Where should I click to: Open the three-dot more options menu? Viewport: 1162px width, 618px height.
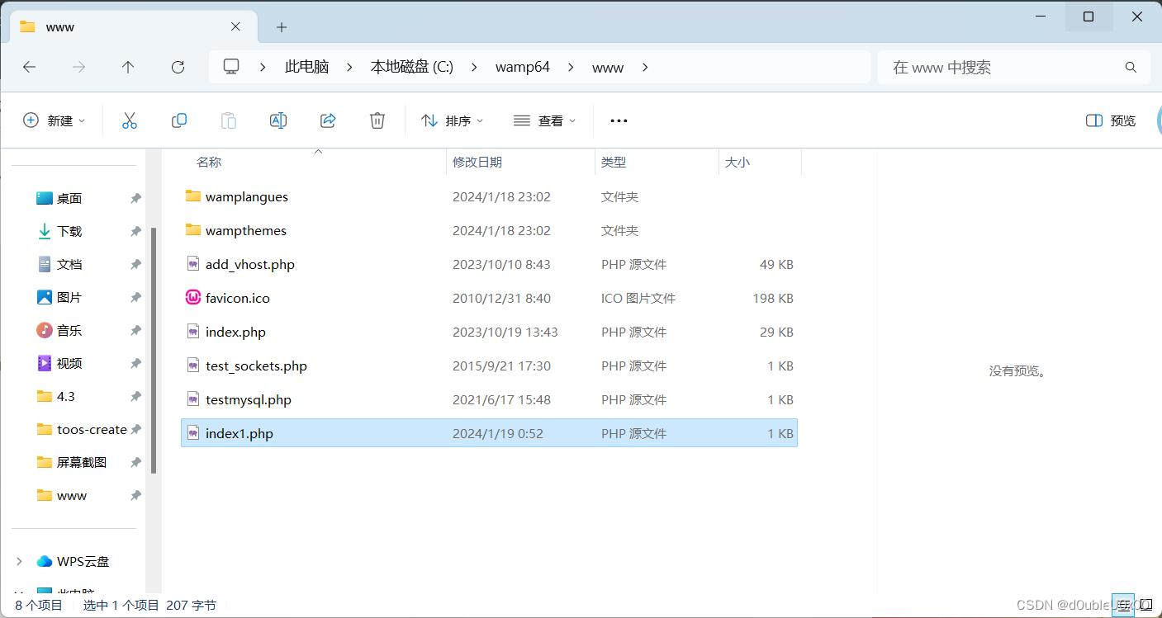[x=619, y=120]
